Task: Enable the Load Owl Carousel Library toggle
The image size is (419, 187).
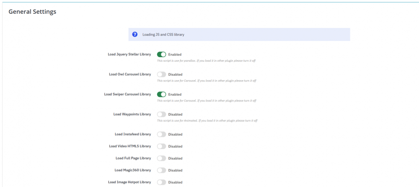Action: [161, 74]
